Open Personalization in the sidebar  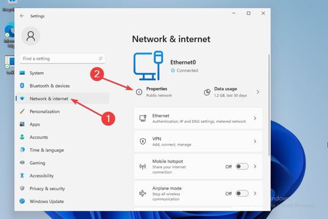(x=45, y=112)
